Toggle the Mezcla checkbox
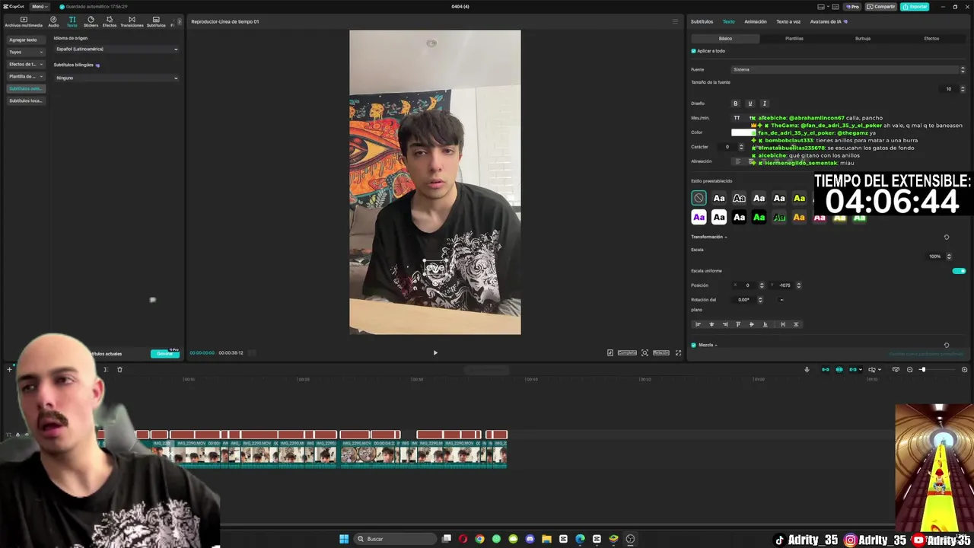The width and height of the screenshot is (974, 548). (693, 345)
